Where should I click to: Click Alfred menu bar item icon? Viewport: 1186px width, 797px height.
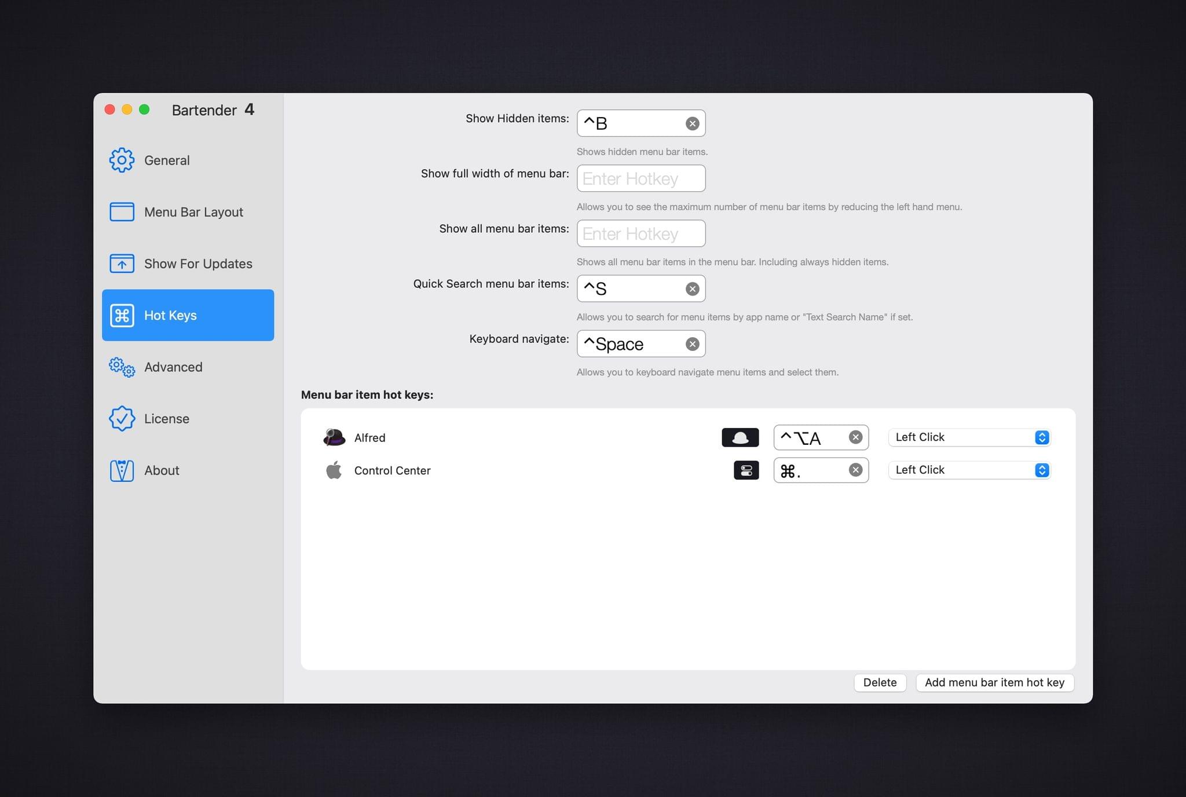(740, 437)
